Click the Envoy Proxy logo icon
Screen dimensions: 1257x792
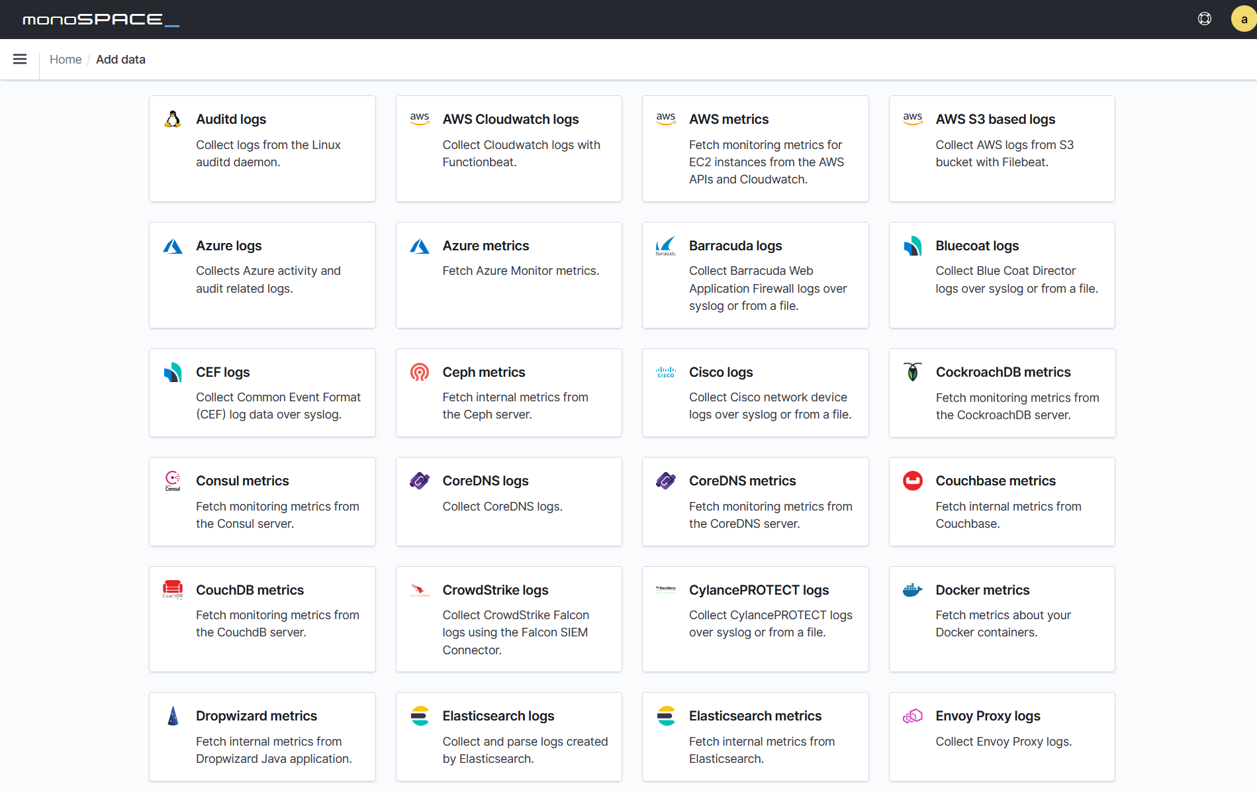click(x=913, y=716)
